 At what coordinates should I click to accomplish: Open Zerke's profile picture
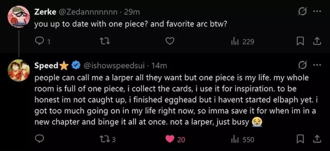(x=19, y=17)
